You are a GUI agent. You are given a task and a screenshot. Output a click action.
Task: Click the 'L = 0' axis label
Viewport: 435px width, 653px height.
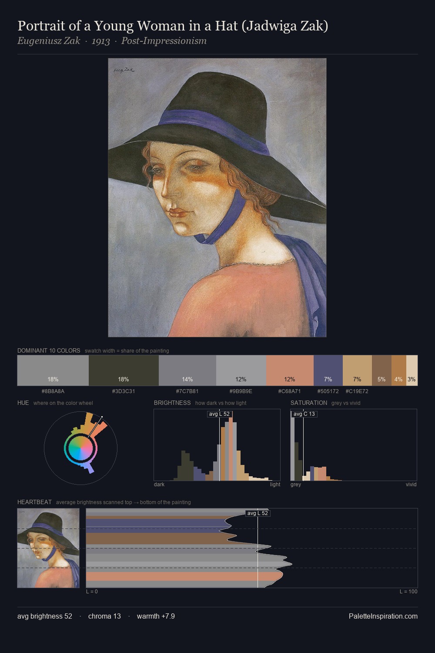pos(92,592)
